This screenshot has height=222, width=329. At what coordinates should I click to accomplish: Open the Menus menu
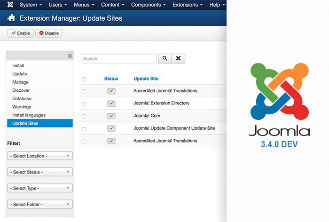pos(84,5)
